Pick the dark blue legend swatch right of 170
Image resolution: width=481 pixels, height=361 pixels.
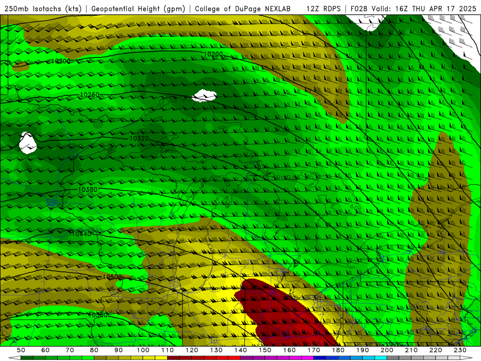click(x=320, y=358)
